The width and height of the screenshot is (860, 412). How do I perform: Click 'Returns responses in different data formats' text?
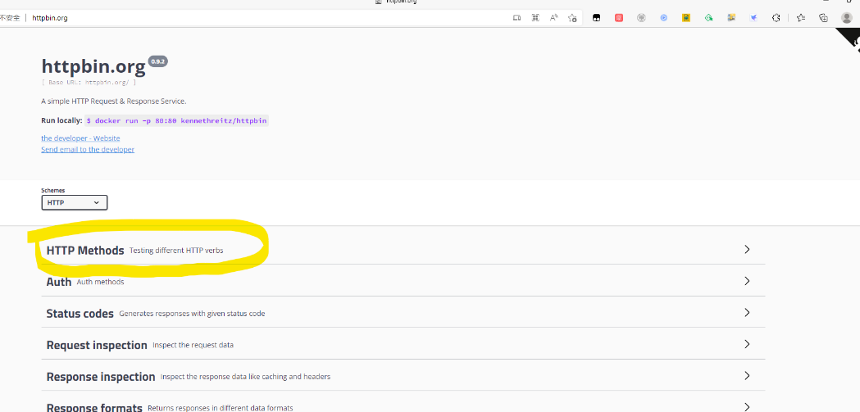(x=220, y=408)
